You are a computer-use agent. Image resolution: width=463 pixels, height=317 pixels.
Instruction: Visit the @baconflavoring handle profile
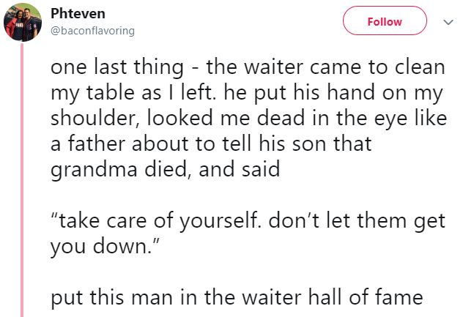tap(93, 31)
